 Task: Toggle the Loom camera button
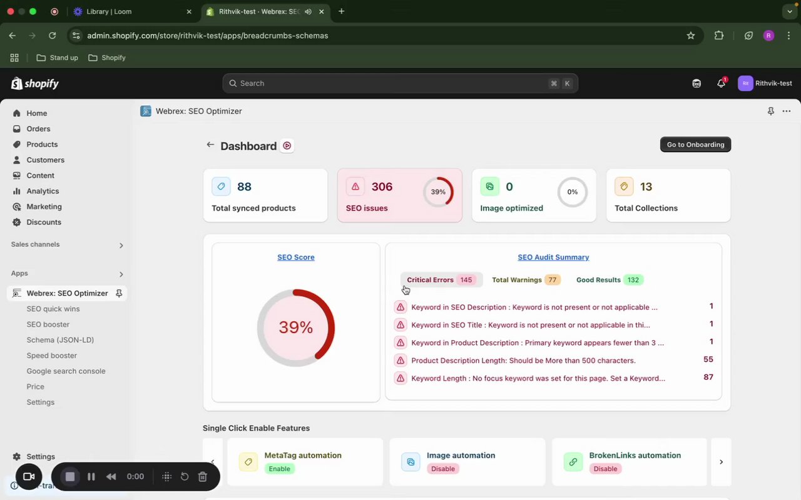(x=29, y=477)
